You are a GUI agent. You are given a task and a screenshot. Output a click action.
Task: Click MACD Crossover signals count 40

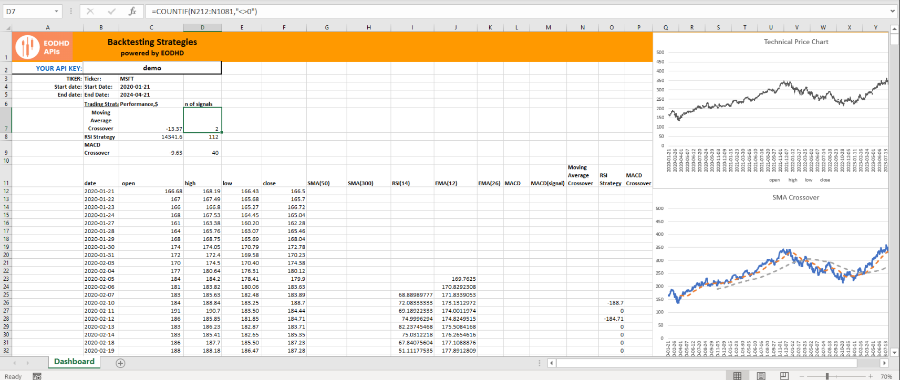click(x=202, y=149)
